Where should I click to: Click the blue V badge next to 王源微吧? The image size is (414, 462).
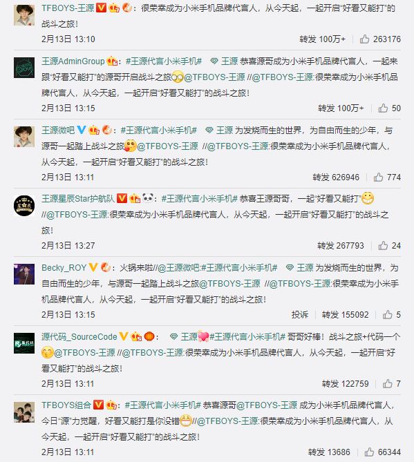82,130
